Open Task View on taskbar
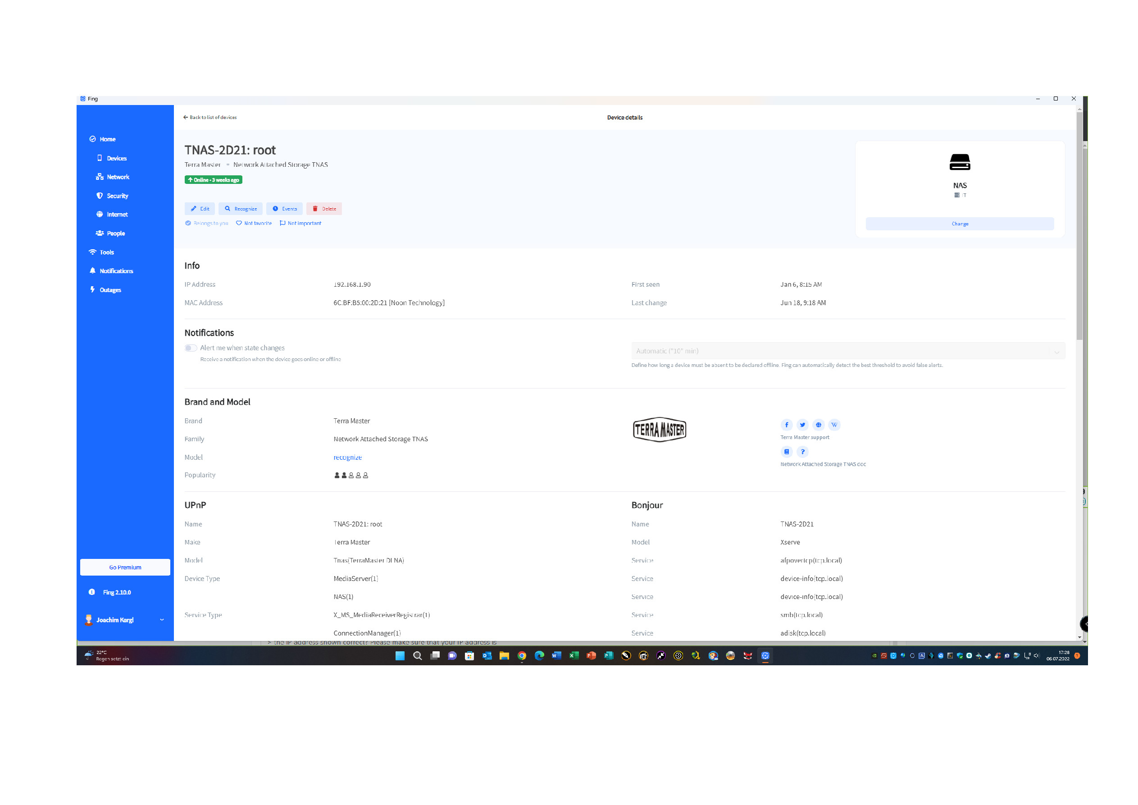Viewport: 1138px width, 805px height. tap(435, 656)
